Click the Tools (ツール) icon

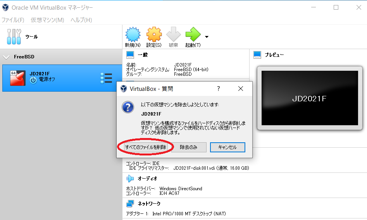tap(14, 37)
